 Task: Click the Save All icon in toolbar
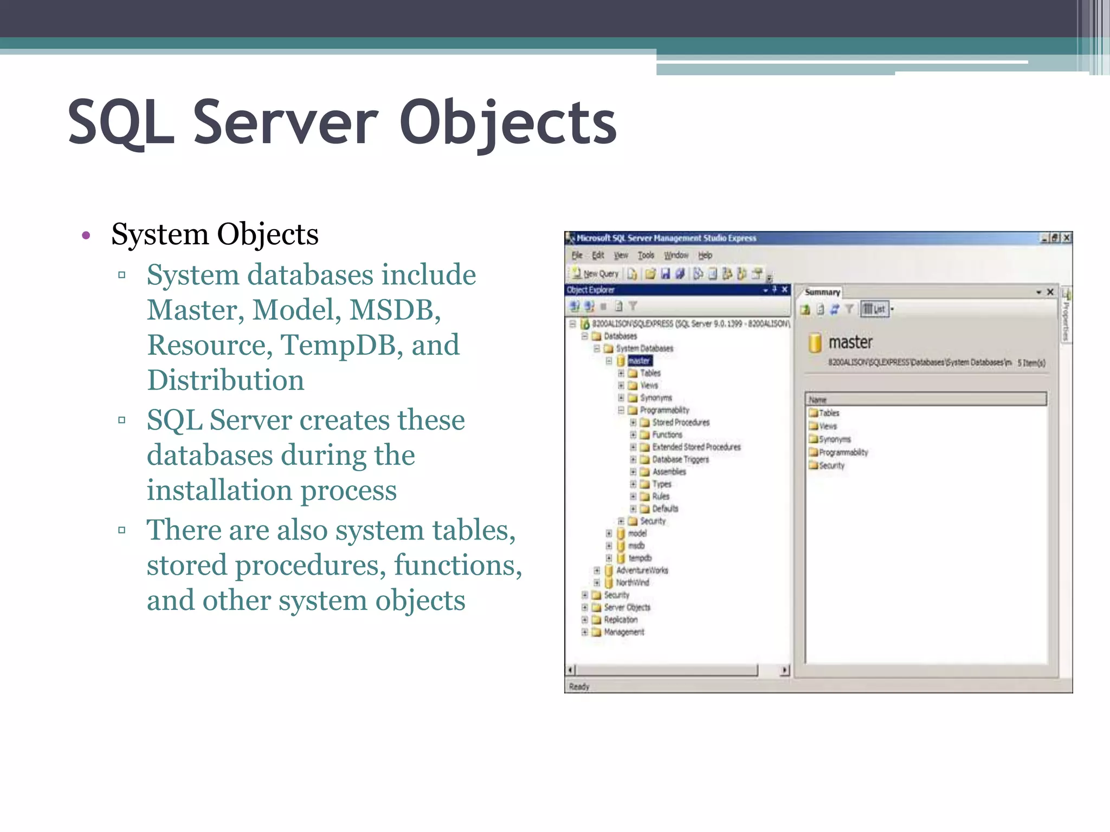680,274
